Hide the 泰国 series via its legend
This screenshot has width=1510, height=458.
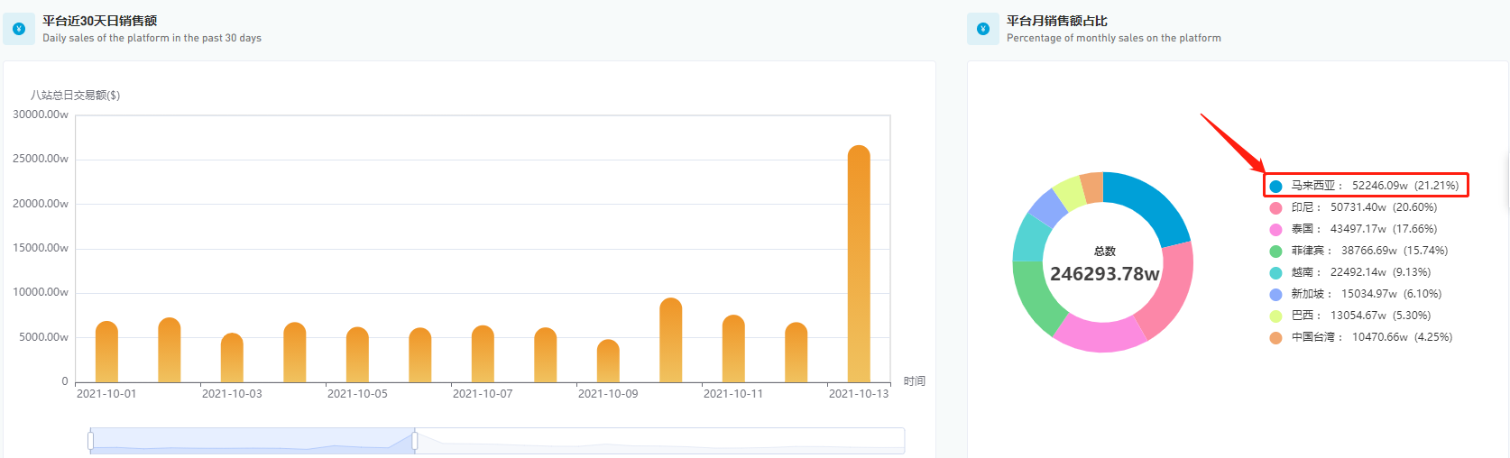[1353, 229]
